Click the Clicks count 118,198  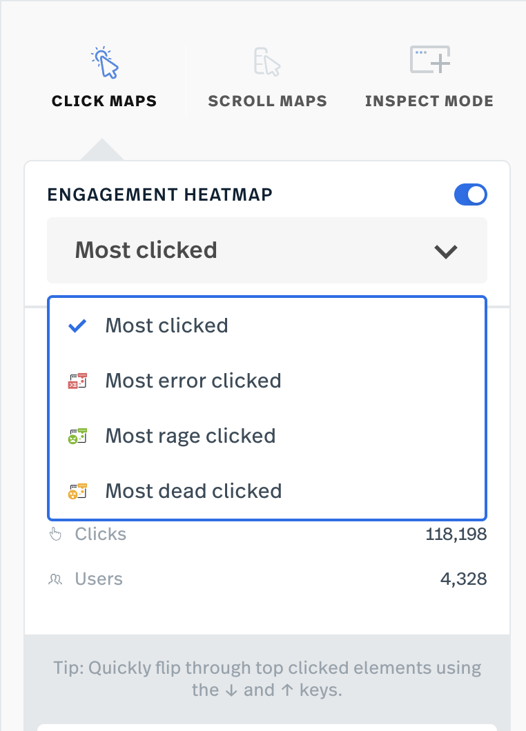(456, 534)
